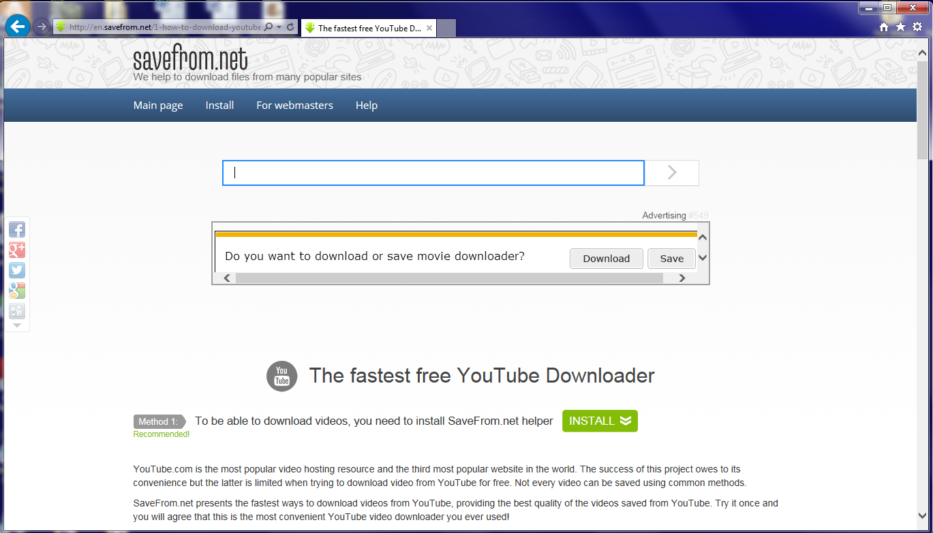Click the ad frame scroll down arrow
Image resolution: width=933 pixels, height=533 pixels.
point(703,258)
